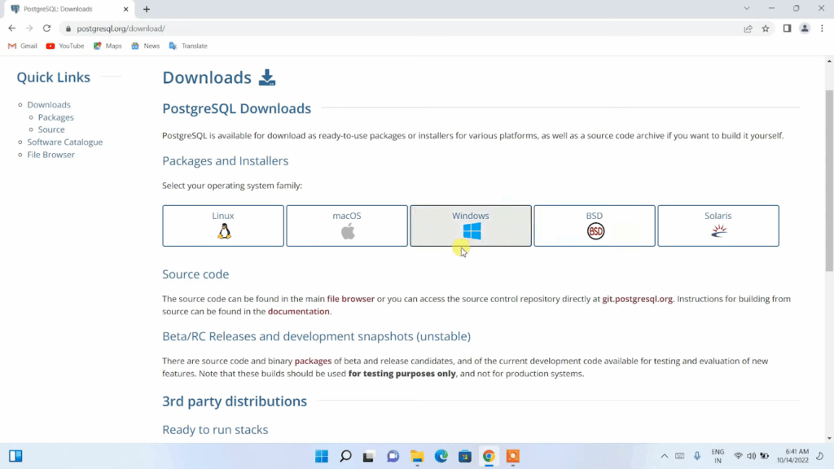
Task: Select the BSD operating system button
Action: coord(594,226)
